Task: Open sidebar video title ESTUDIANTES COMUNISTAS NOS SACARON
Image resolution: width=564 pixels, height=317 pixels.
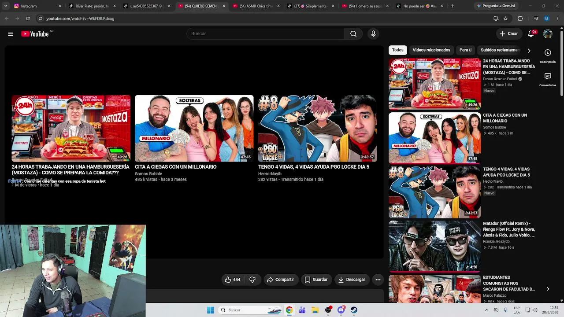Action: 509,284
